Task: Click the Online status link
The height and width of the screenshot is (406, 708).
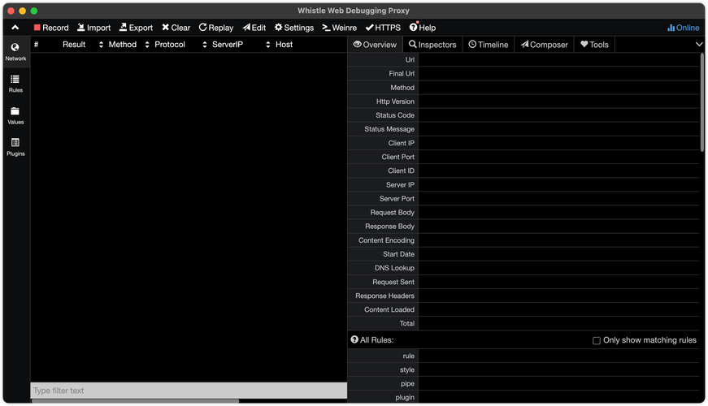Action: pyautogui.click(x=683, y=28)
